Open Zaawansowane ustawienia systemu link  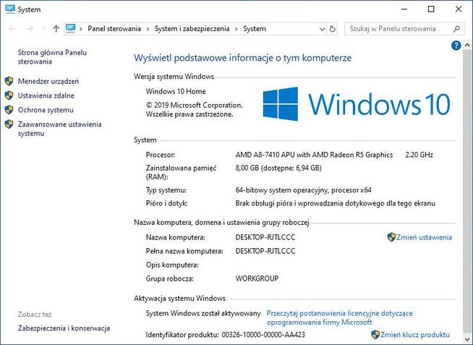tap(60, 129)
